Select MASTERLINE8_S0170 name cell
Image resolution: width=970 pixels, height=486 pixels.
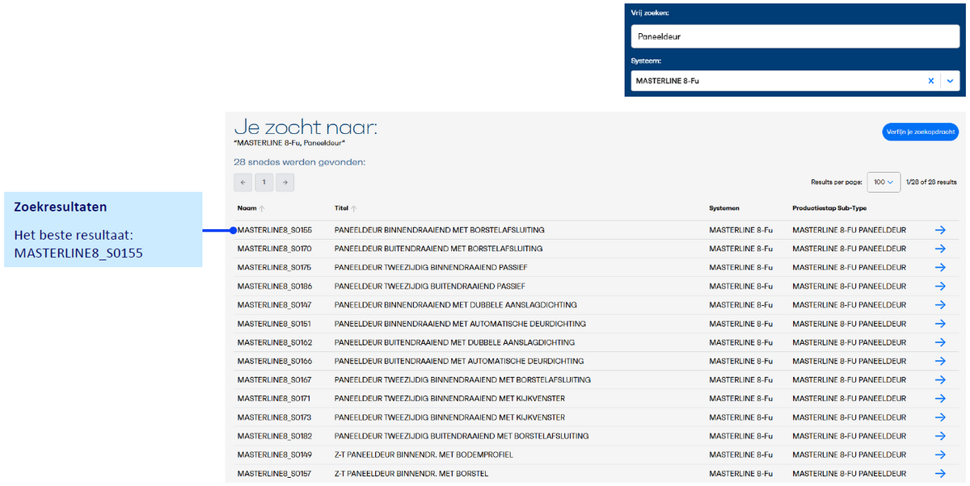tap(275, 249)
